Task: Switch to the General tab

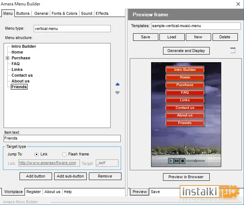Action: [41, 13]
